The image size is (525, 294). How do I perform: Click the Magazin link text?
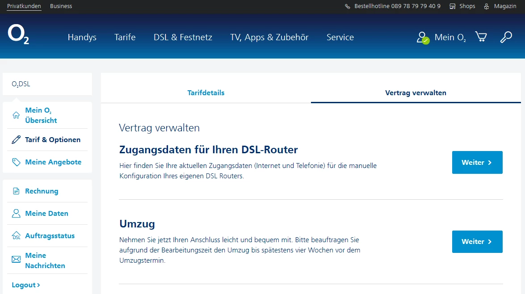tap(505, 6)
